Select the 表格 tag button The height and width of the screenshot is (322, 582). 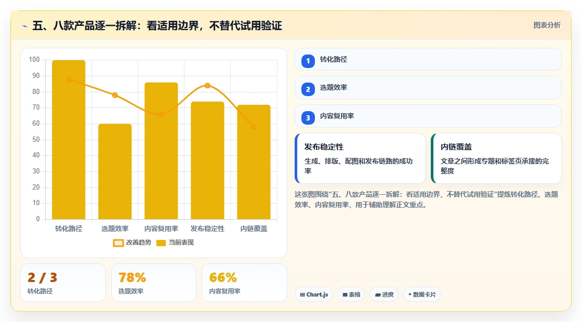[351, 294]
